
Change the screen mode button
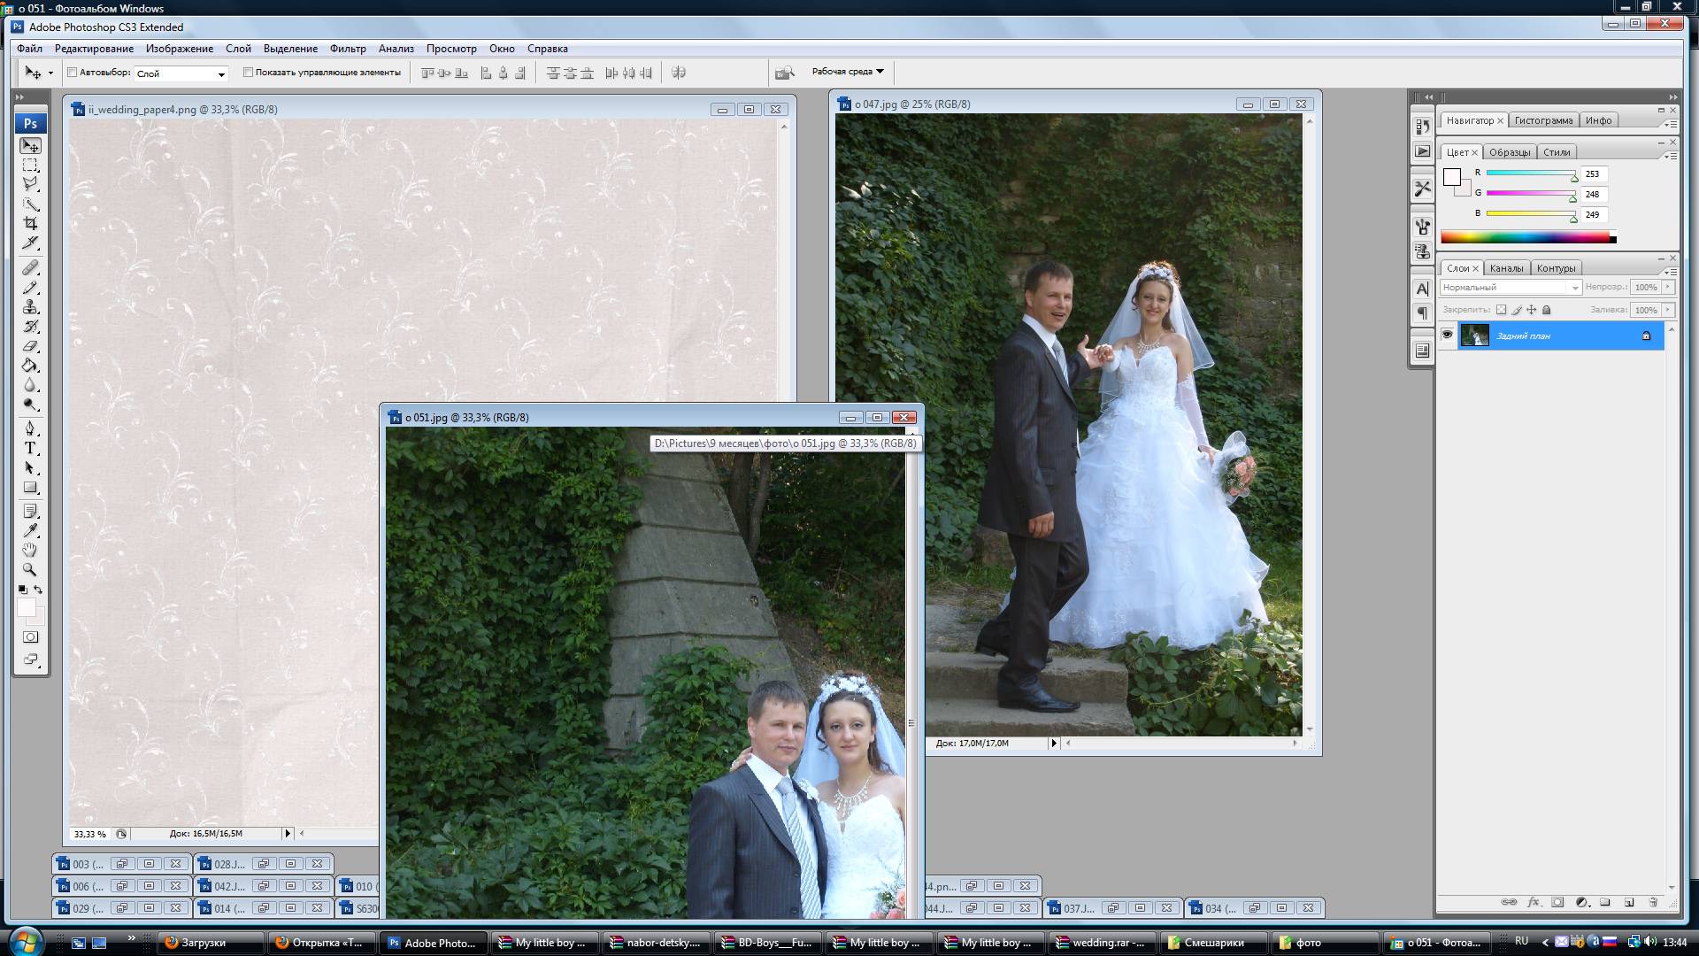(30, 659)
